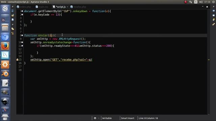Click the warning marker on line 15
This screenshot has width=216, height=121.
click(17, 60)
